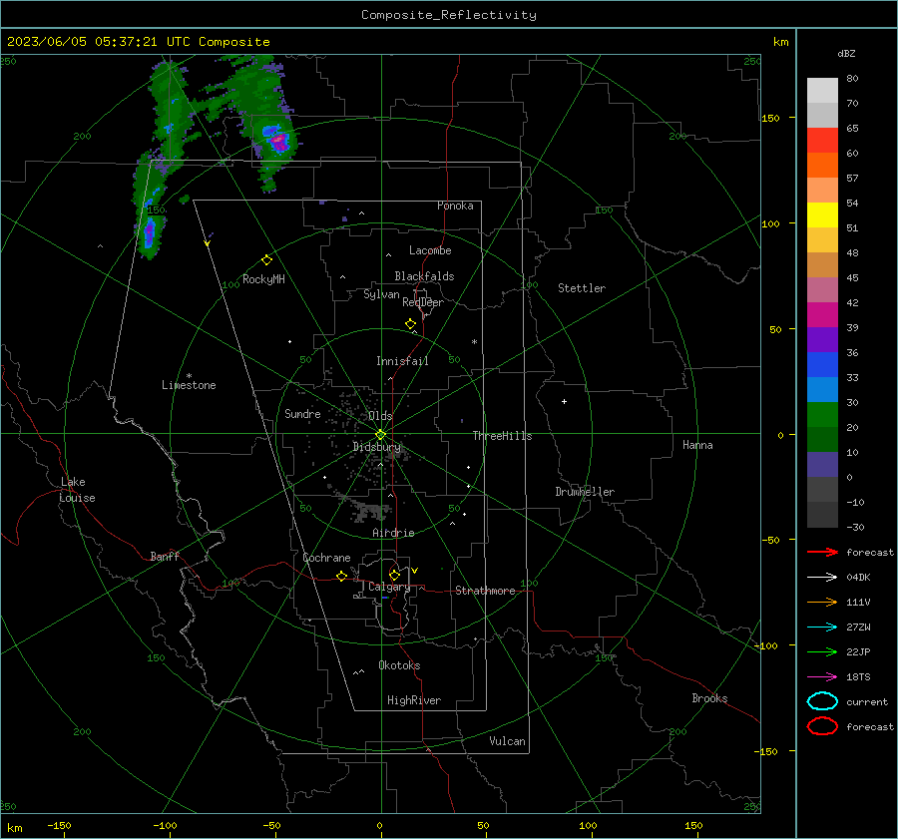The width and height of the screenshot is (898, 839).
Task: Select the RockyMH label
Action: pyautogui.click(x=263, y=279)
